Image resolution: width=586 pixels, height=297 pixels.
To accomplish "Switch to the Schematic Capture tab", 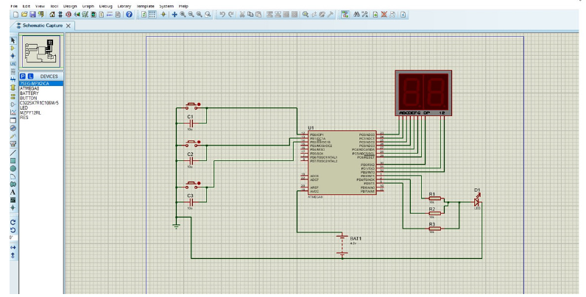I will [x=41, y=26].
